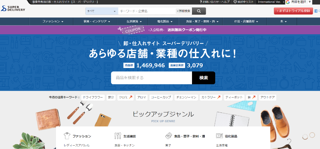Click the trending arrow on 鉢 keyword
The image size is (320, 149).
(x=254, y=97)
